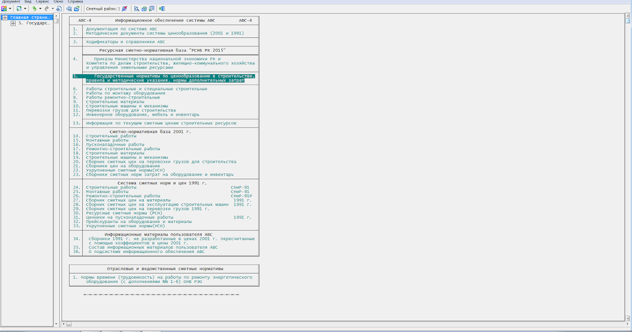Click the refresh/sync toolbar icon
632x332 pixels.
(19, 9)
